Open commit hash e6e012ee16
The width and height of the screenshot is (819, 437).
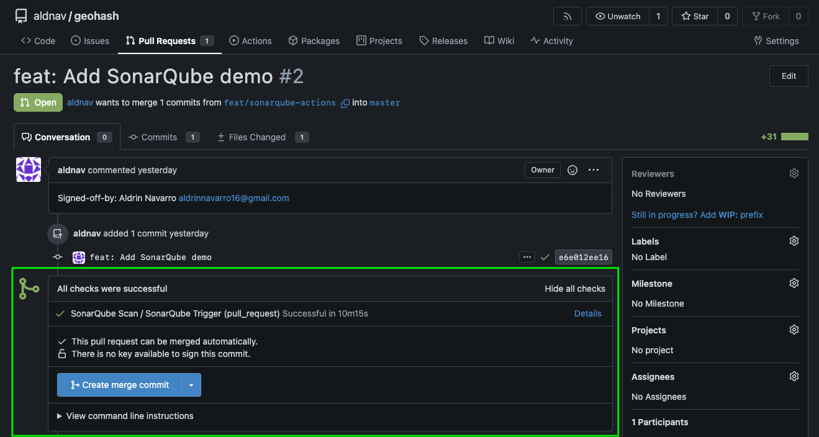(x=584, y=257)
